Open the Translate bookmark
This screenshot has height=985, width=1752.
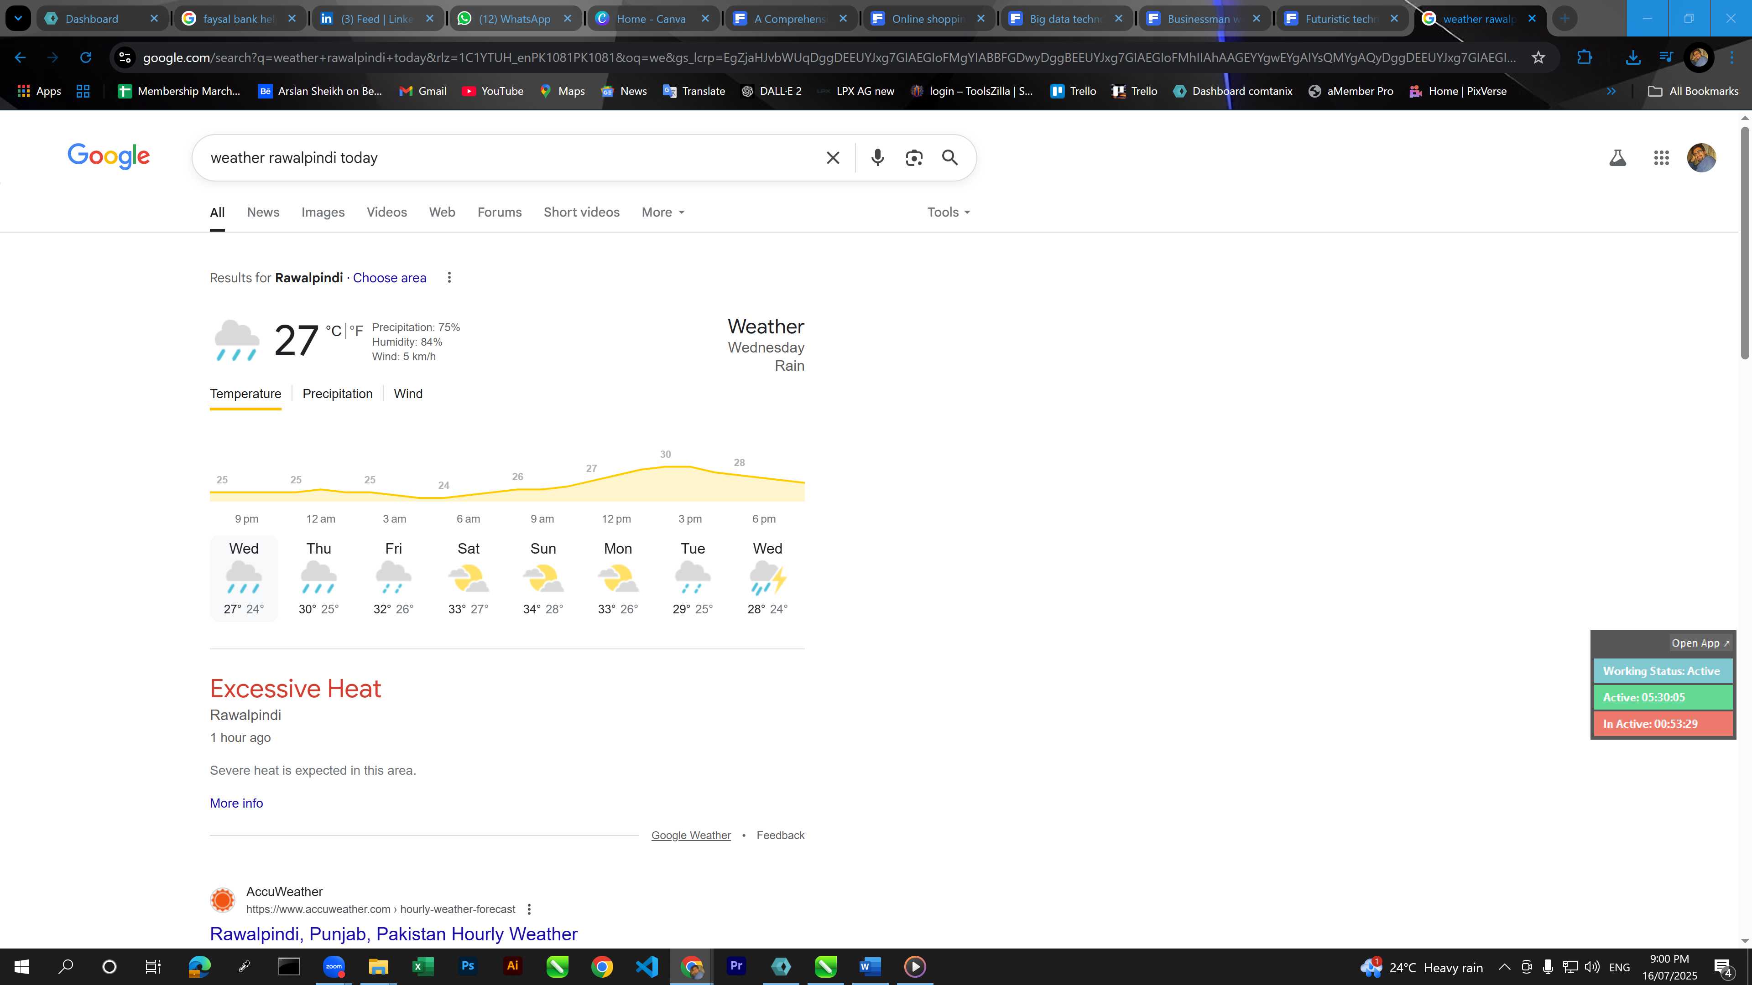pos(693,91)
